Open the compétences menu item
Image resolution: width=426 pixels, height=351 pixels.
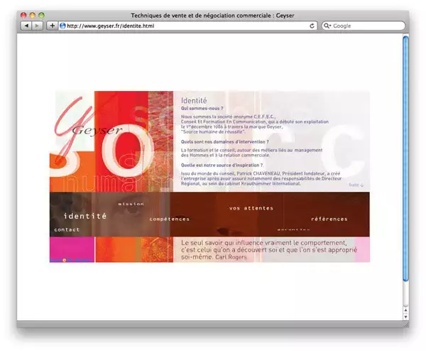(170, 219)
